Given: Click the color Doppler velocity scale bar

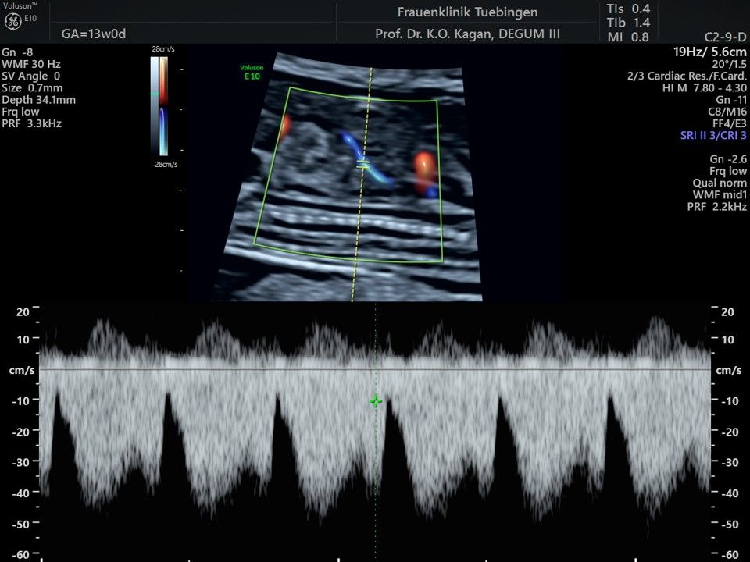Looking at the screenshot, I should pyautogui.click(x=162, y=105).
